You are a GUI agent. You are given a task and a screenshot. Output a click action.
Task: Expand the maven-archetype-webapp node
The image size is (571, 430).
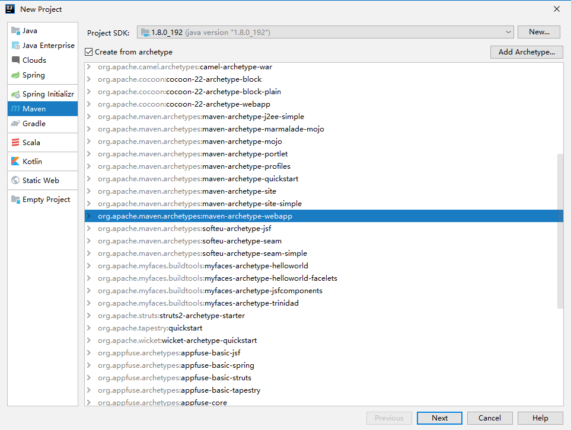pyautogui.click(x=88, y=216)
